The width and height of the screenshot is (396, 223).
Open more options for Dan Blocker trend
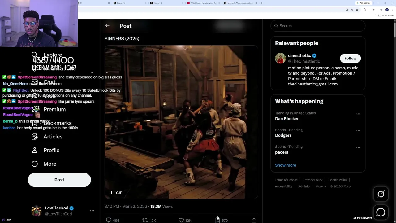[358, 114]
